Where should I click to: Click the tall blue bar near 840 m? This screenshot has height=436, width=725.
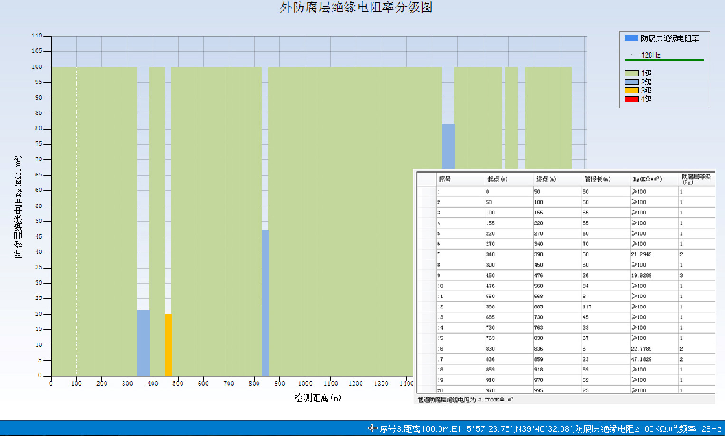265,303
